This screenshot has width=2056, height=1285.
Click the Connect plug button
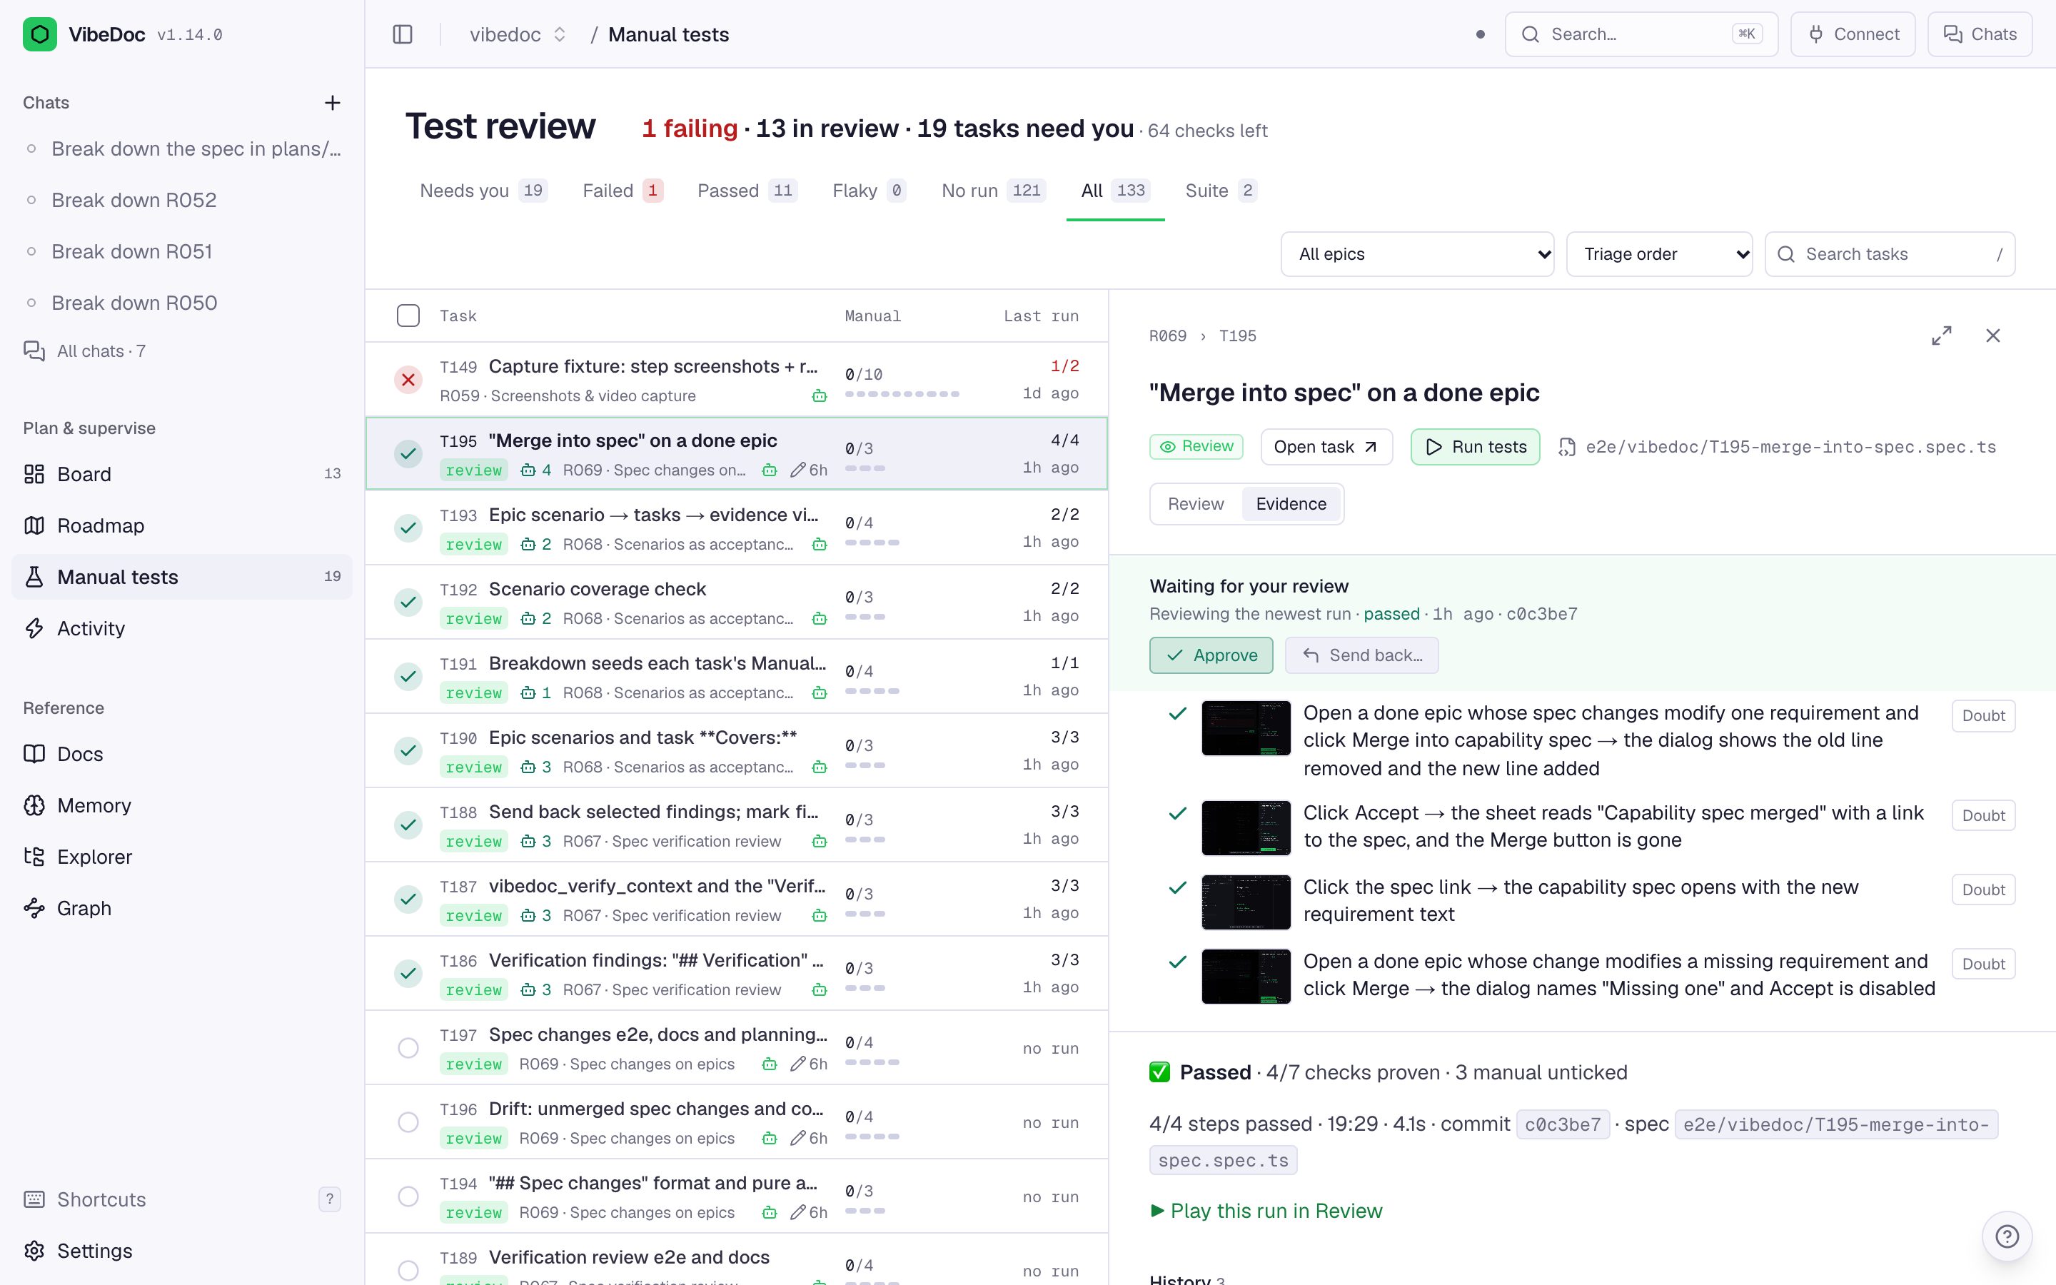1853,34
